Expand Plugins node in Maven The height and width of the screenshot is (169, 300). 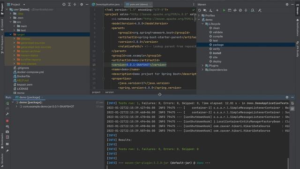tap(202, 66)
